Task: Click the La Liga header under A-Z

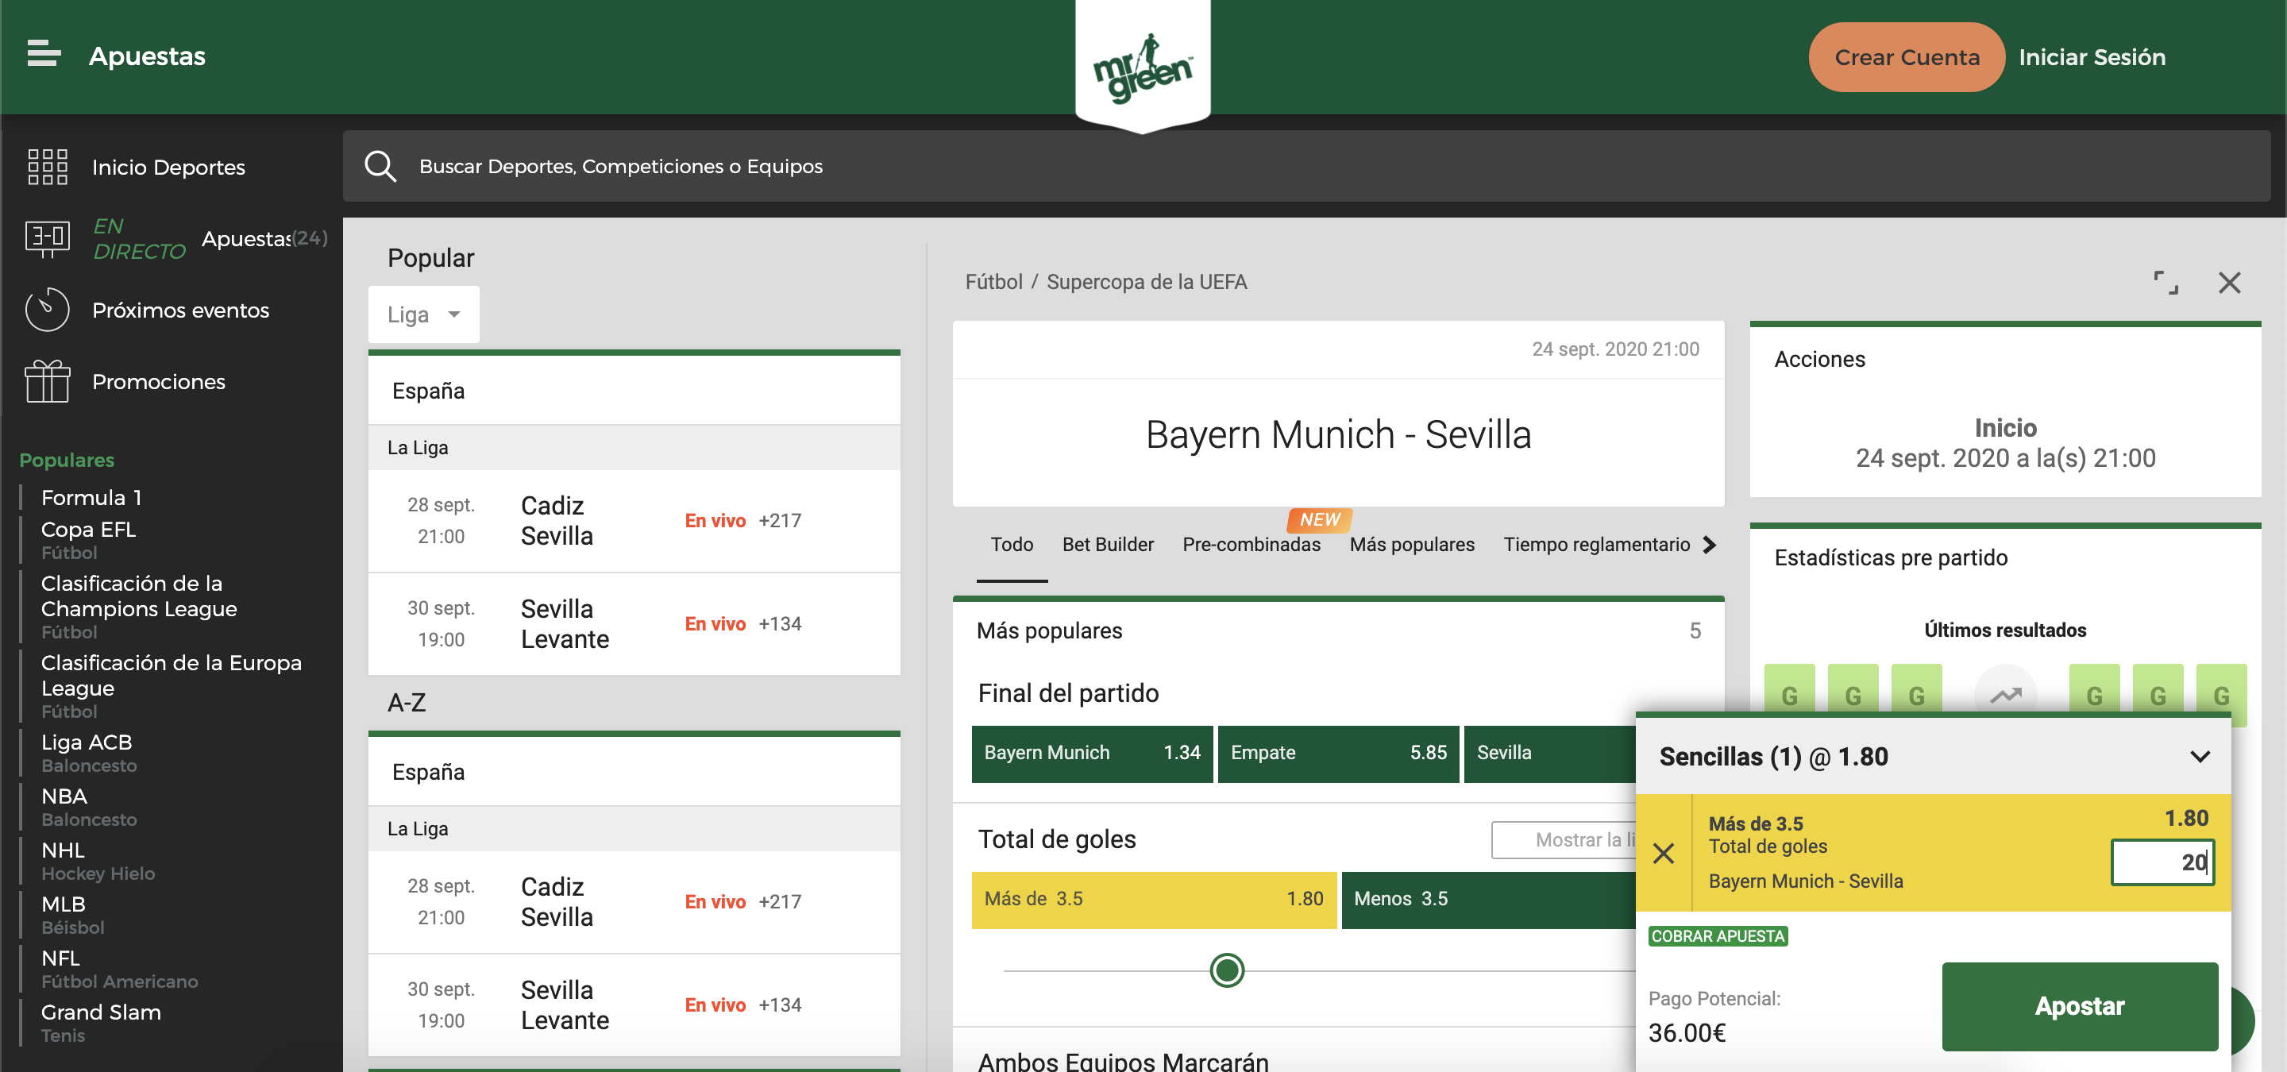Action: point(634,829)
